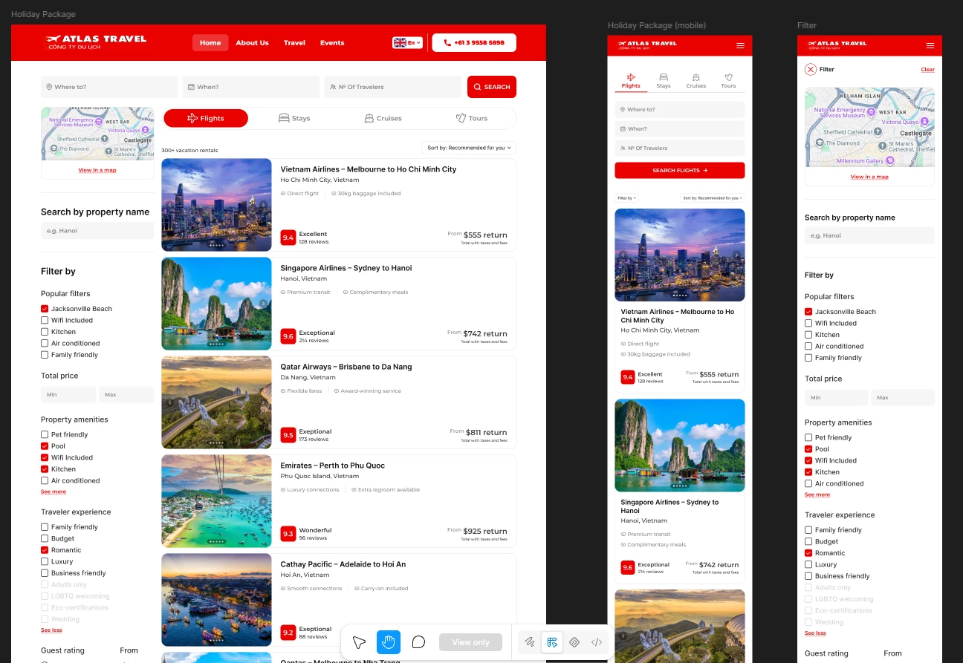This screenshot has height=663, width=963.
Task: Open Events in the desktop navigation
Action: coord(332,43)
